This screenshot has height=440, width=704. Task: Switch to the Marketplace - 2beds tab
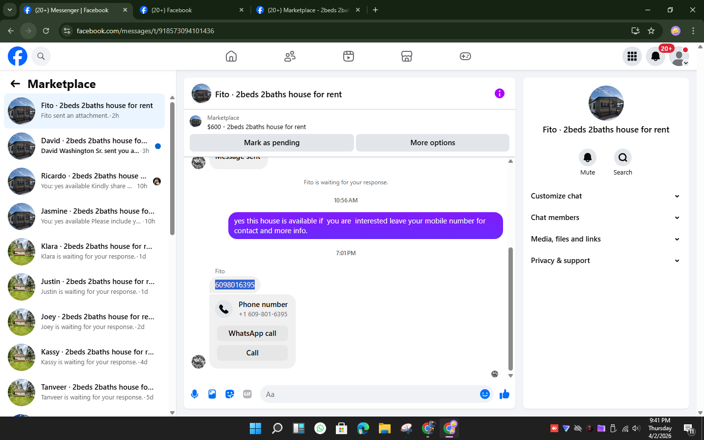pos(308,10)
